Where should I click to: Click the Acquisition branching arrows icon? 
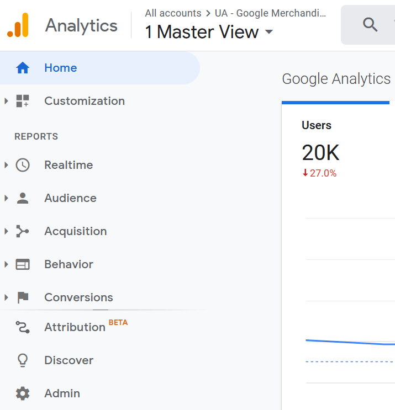coord(23,231)
